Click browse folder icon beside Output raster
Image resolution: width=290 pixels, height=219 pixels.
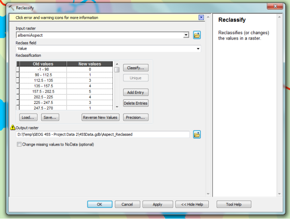tap(197, 134)
